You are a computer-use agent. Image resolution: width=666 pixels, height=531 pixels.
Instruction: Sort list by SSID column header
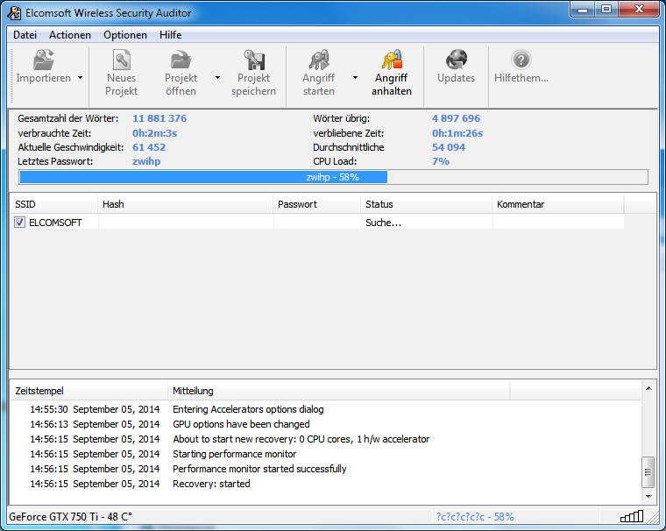53,204
